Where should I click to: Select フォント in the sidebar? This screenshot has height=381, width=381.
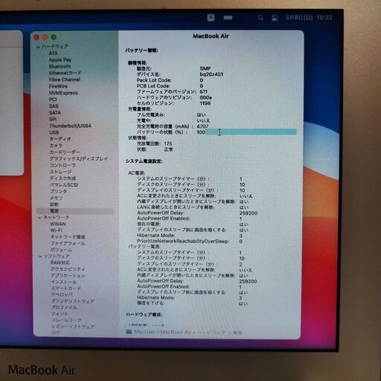(60, 314)
